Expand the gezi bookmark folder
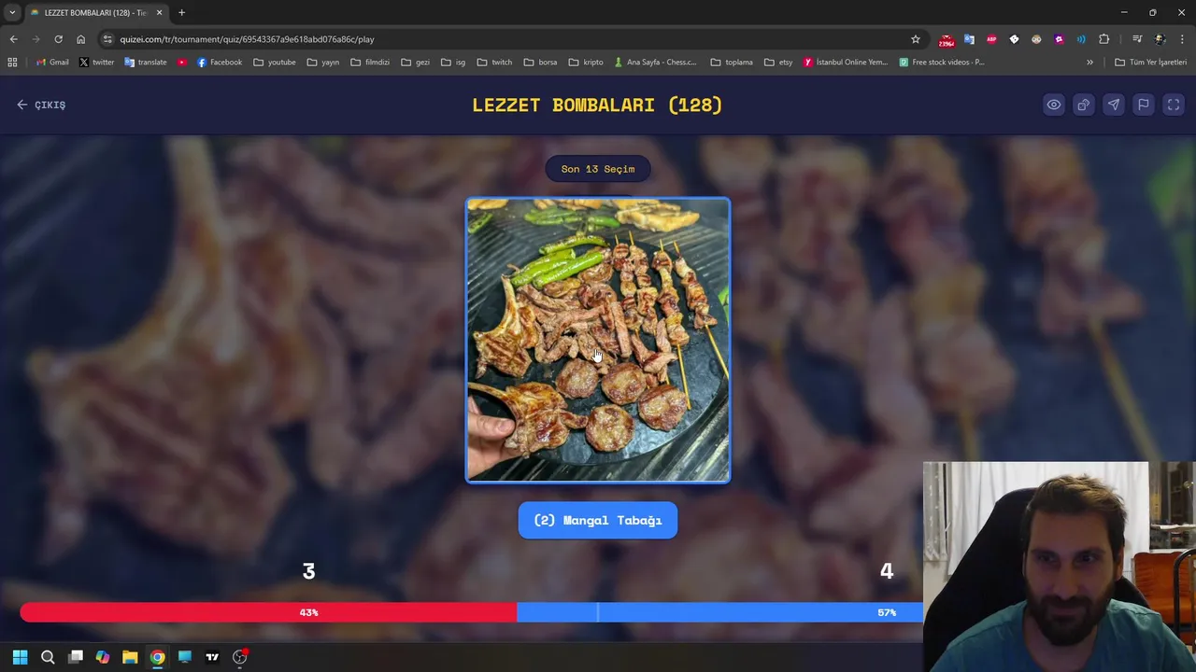 coord(415,63)
